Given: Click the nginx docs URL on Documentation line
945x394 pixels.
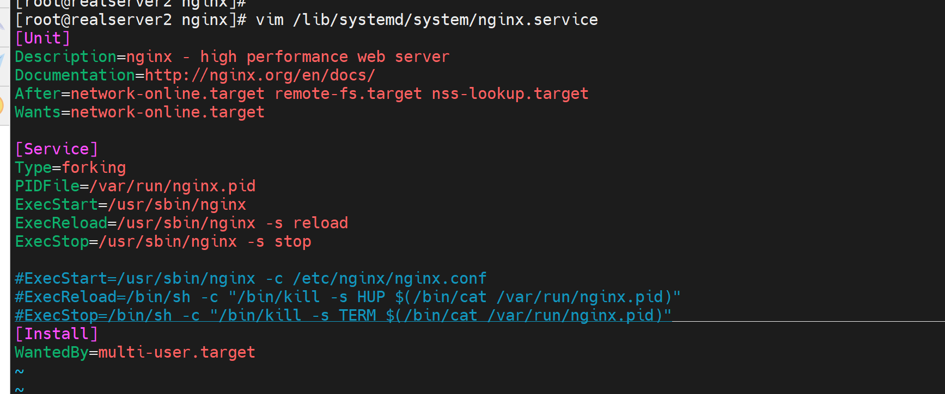Looking at the screenshot, I should [260, 75].
